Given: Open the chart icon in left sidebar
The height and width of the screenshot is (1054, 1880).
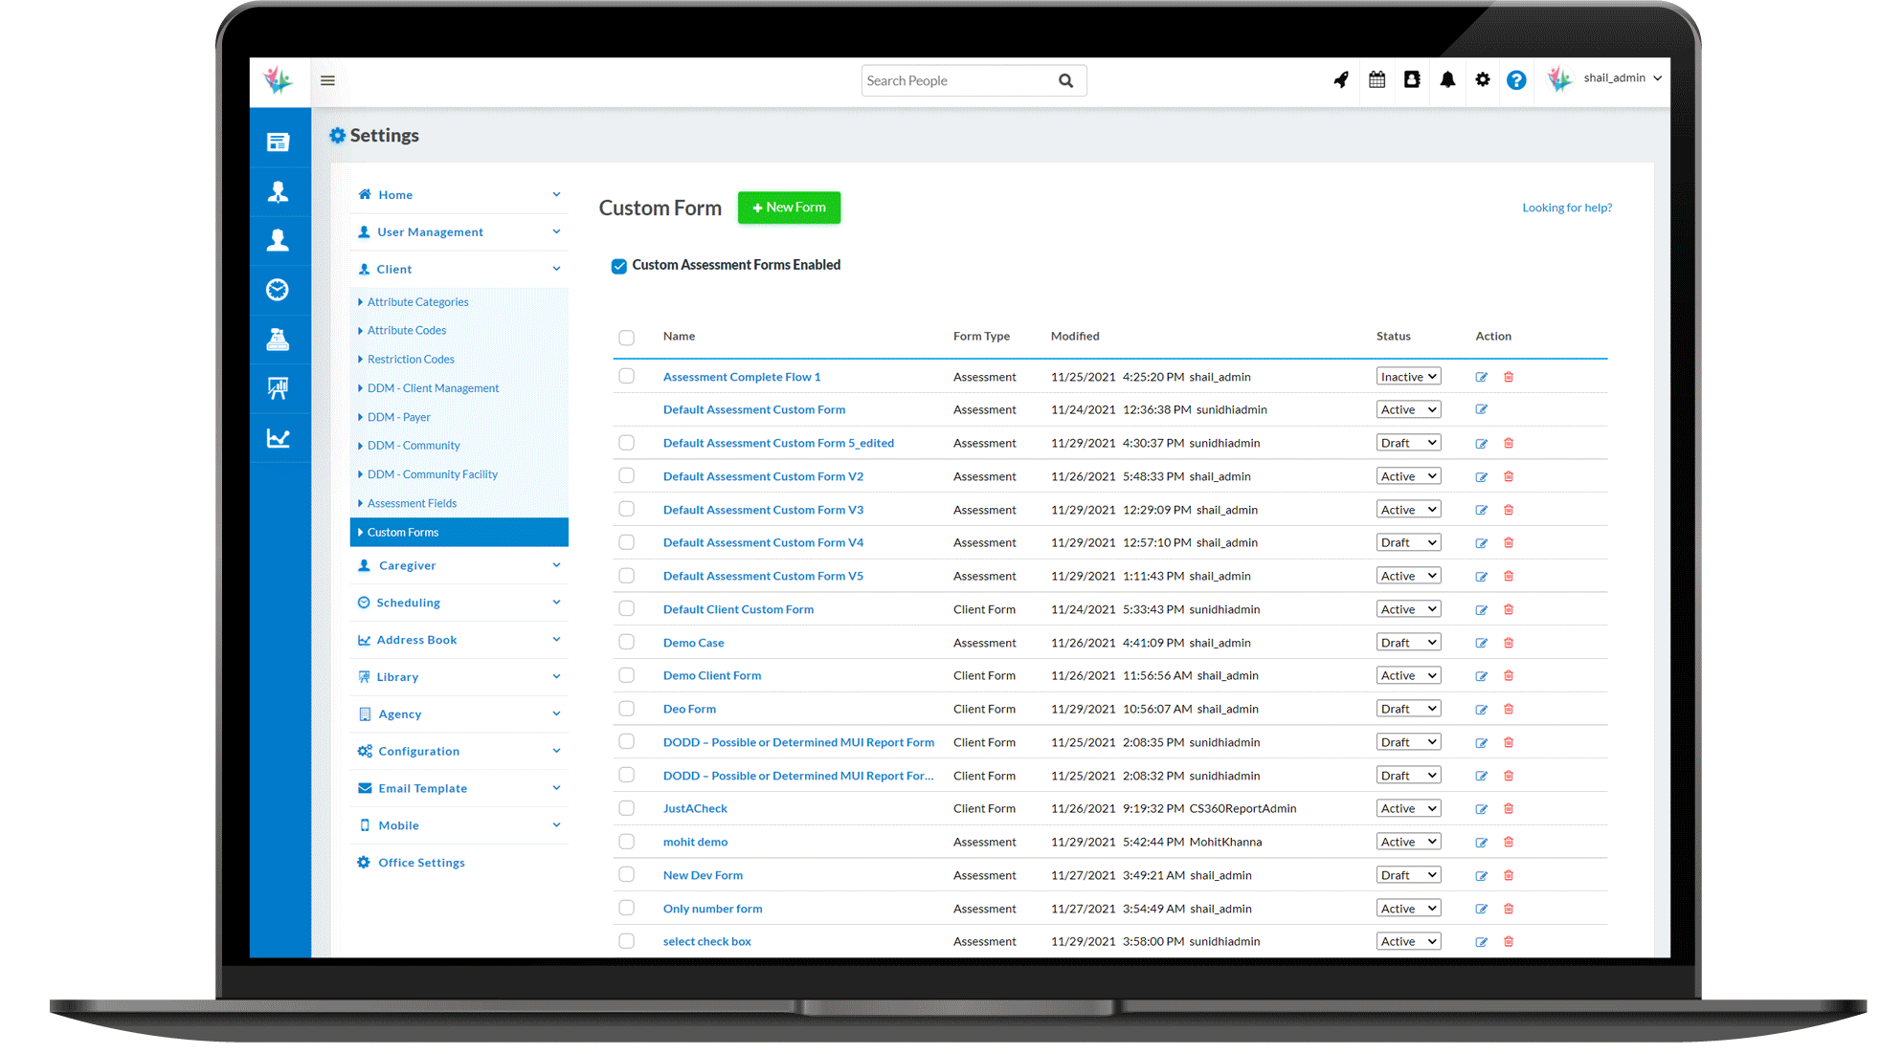Looking at the screenshot, I should [x=278, y=439].
